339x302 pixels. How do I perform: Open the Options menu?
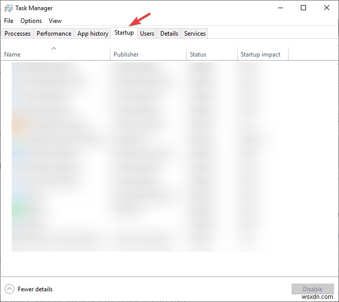click(31, 21)
